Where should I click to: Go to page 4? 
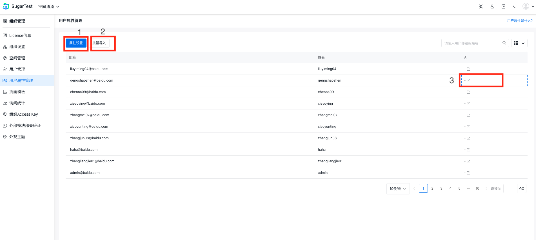click(450, 189)
